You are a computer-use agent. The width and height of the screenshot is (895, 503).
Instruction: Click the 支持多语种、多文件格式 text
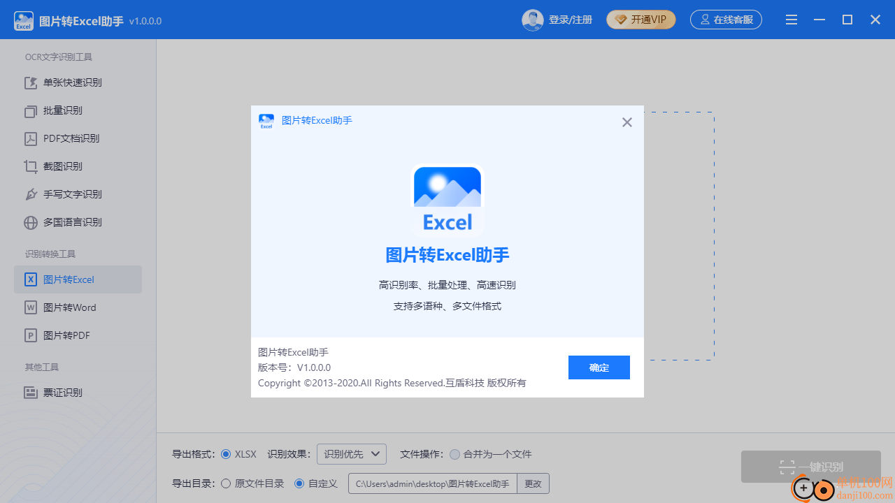(447, 306)
